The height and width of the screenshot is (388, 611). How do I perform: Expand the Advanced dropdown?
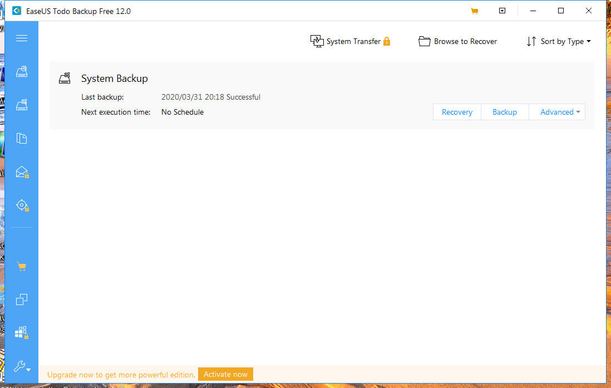(x=557, y=112)
